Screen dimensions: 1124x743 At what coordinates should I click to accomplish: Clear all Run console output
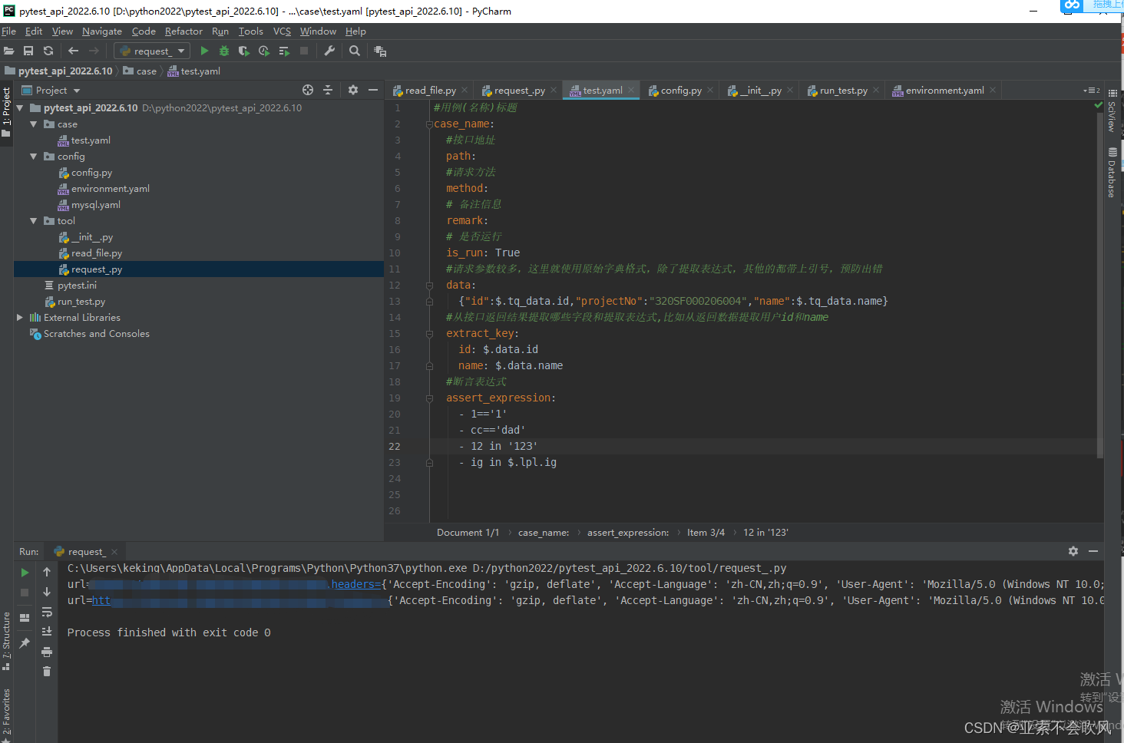[47, 672]
